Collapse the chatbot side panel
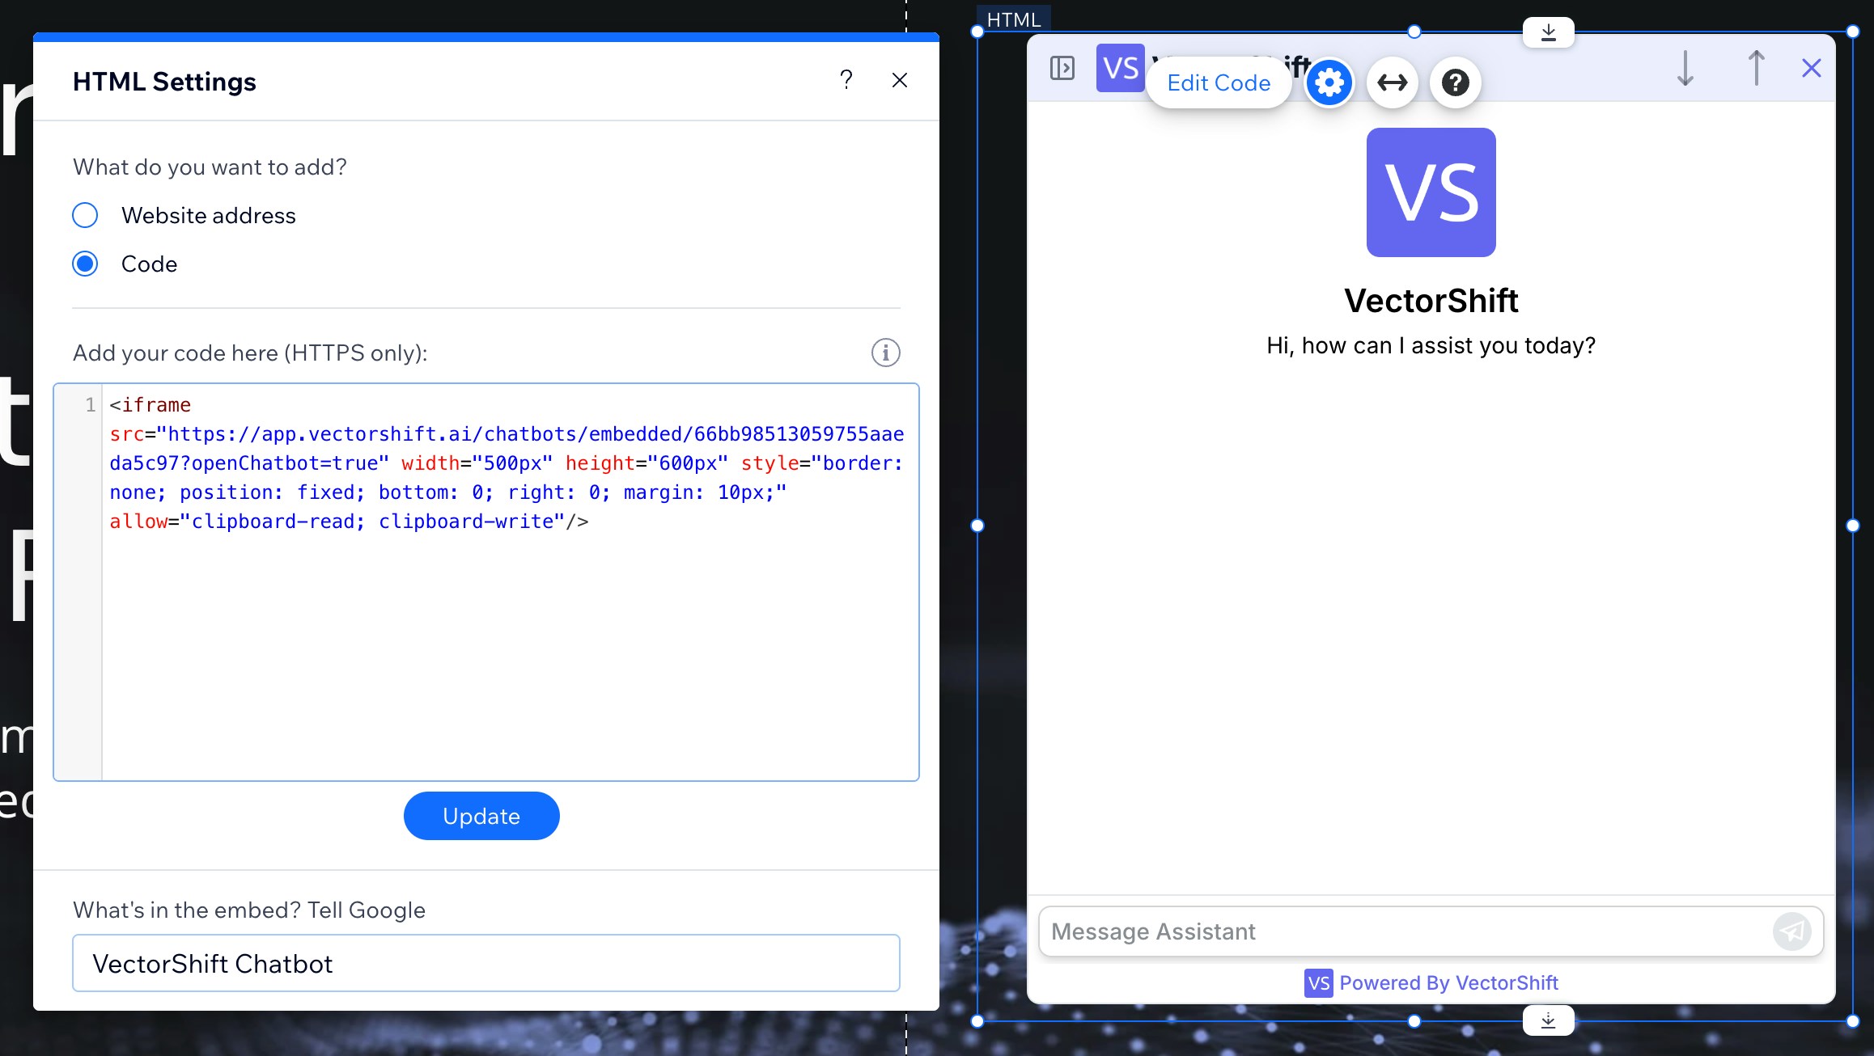 point(1062,68)
